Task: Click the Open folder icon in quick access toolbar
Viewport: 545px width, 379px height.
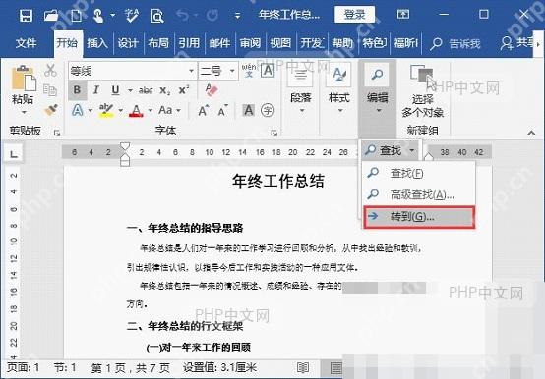Action: tap(51, 16)
